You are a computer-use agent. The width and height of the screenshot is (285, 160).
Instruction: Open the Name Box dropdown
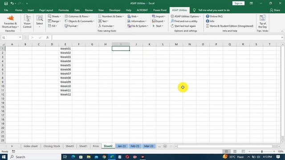click(x=20, y=37)
